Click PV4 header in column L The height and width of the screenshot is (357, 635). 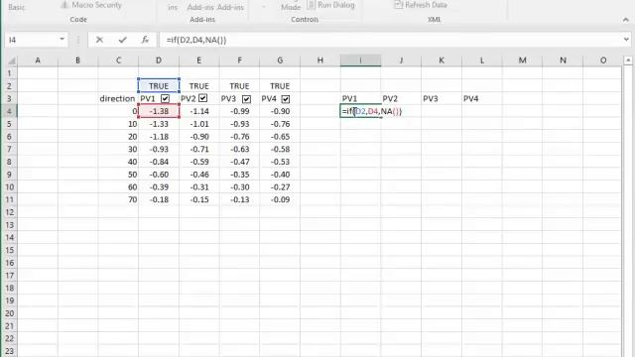coord(482,99)
